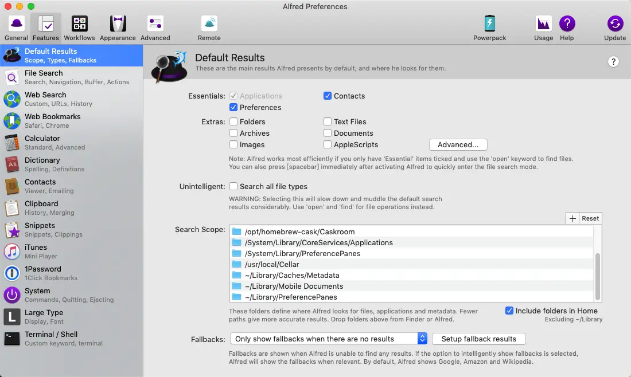Click the Search Scope list scrollbar
Viewport: 631px width, 377px height.
click(598, 276)
